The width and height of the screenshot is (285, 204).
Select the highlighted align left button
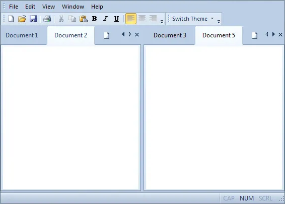pos(131,19)
